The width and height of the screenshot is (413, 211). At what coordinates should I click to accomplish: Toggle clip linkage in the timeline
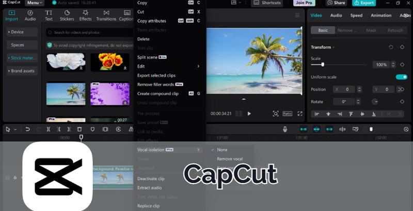click(329, 129)
